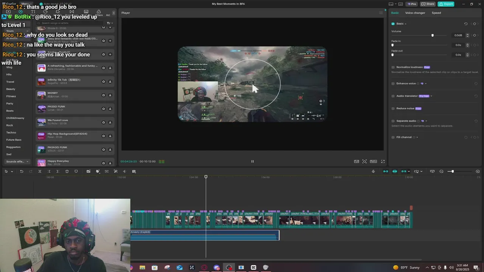Click the Fade in slider handle
484x272 pixels.
pos(392,45)
